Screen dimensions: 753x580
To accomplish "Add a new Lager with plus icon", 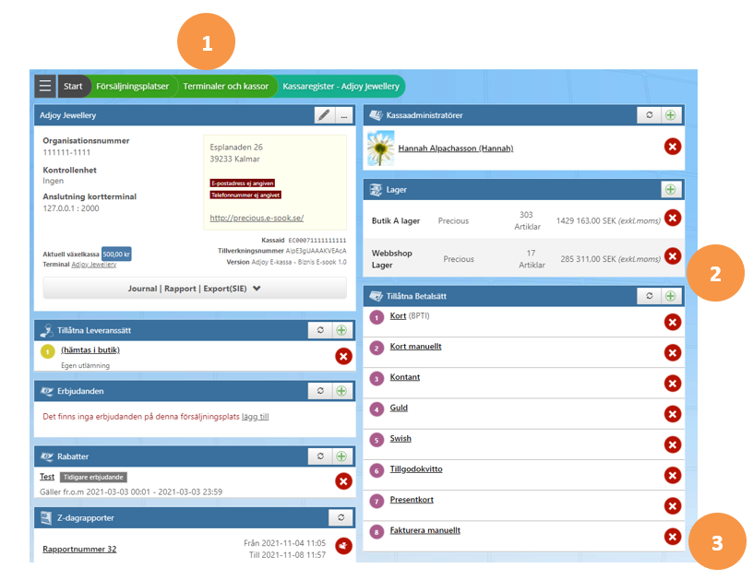I will coord(671,190).
